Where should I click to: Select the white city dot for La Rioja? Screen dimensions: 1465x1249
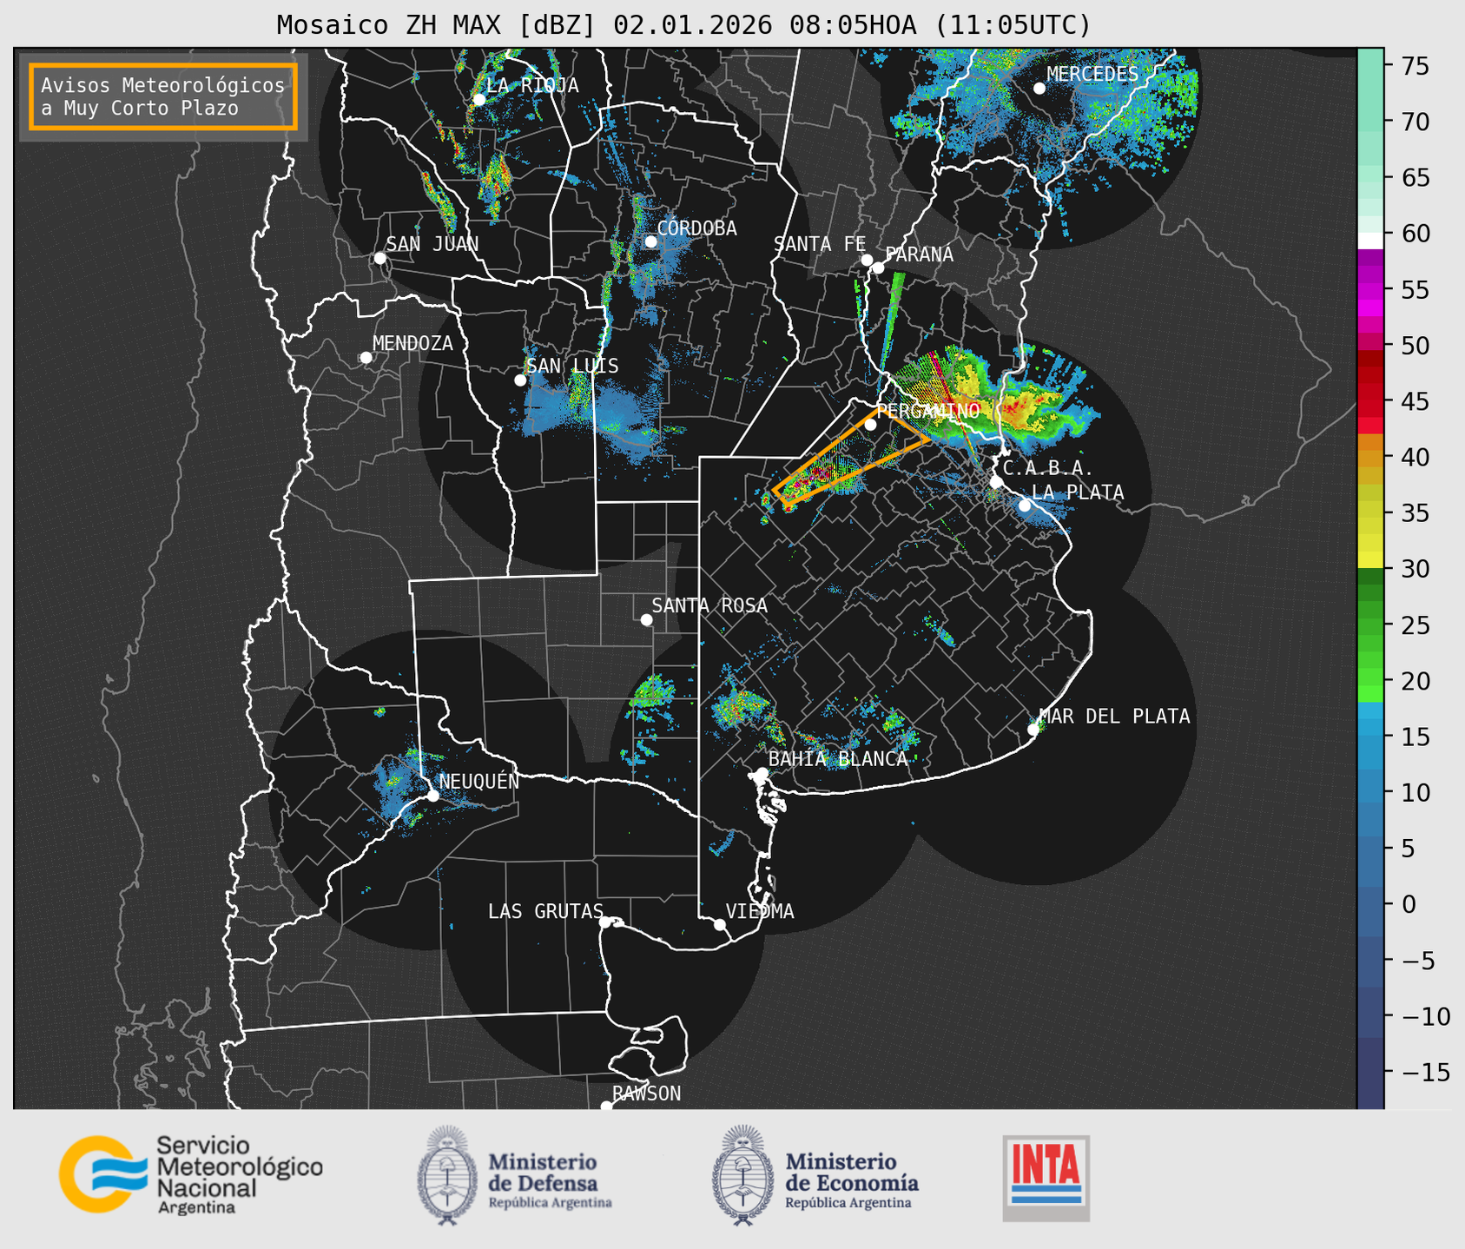click(479, 100)
